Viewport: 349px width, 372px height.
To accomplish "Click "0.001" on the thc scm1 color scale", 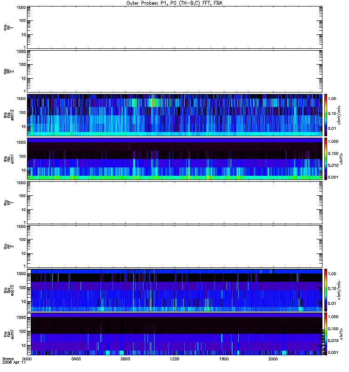I will (x=333, y=352).
